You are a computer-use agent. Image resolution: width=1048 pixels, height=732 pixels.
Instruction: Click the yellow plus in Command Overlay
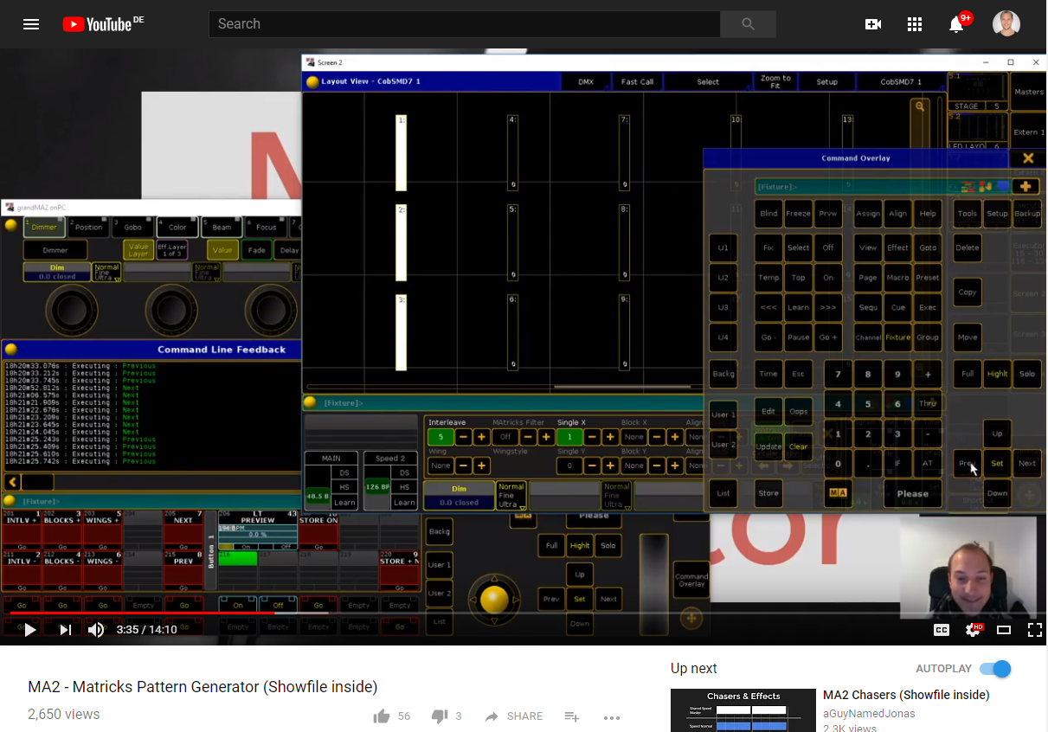pyautogui.click(x=1025, y=186)
